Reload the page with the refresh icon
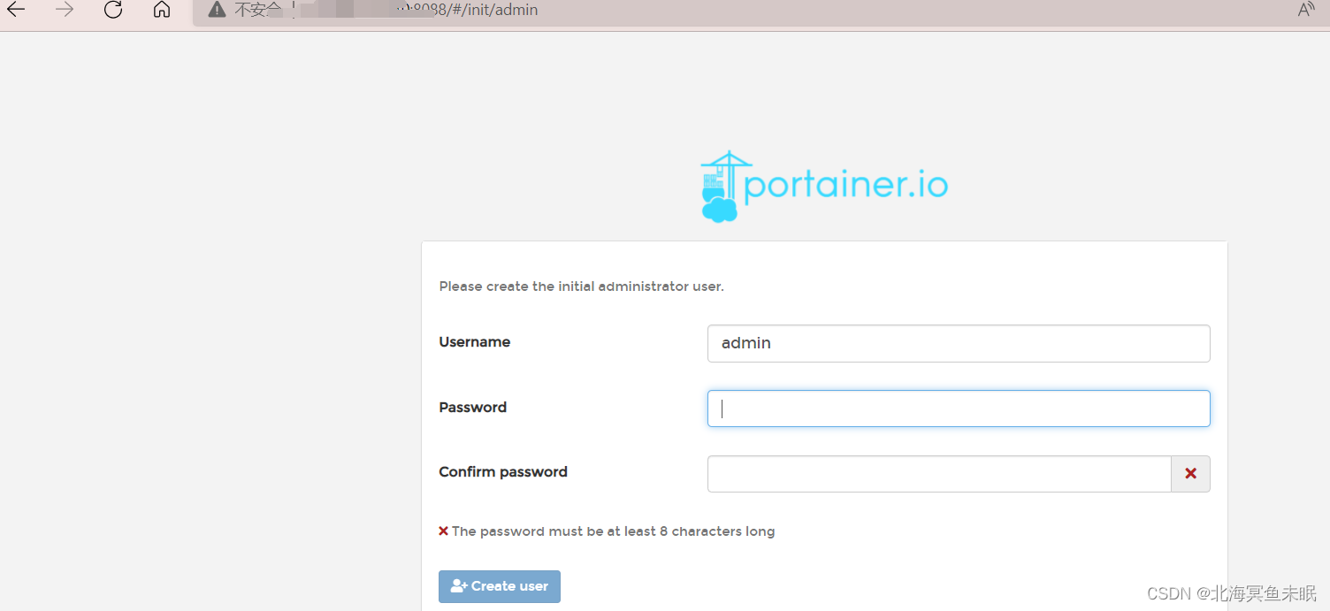 [113, 10]
